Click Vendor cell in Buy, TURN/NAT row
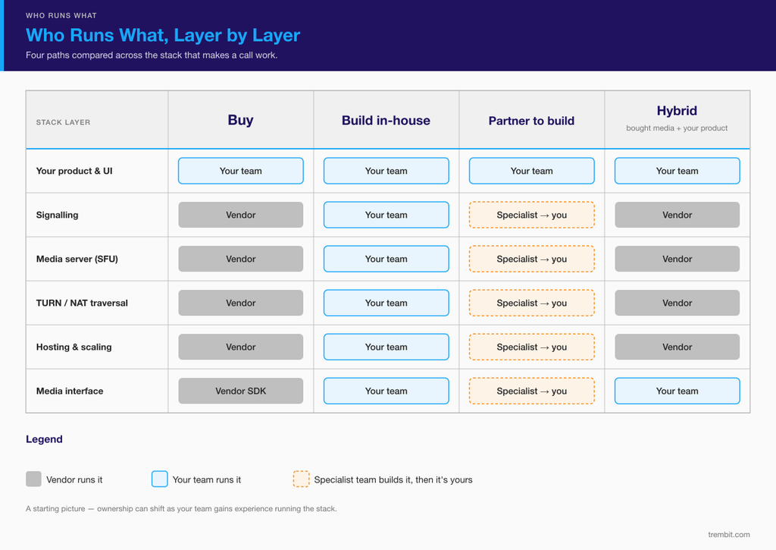Image resolution: width=776 pixels, height=550 pixels. [x=240, y=303]
